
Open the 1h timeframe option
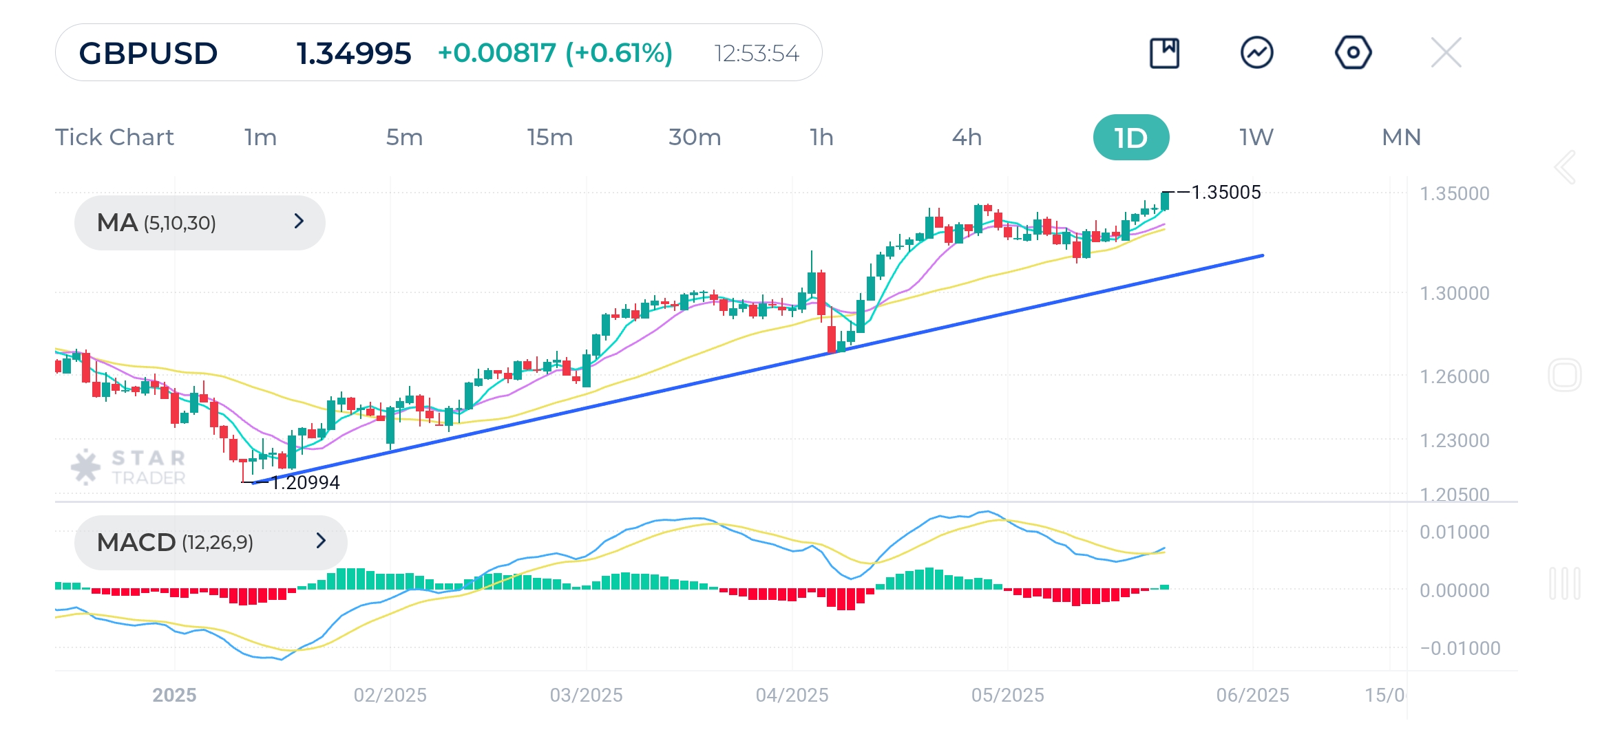click(820, 137)
